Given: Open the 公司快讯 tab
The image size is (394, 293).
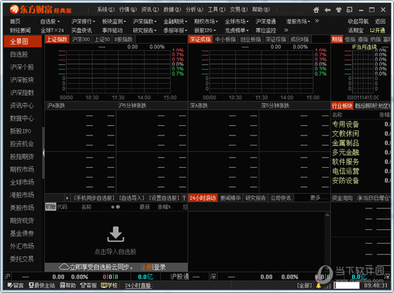Looking at the screenshot, I should (281, 198).
